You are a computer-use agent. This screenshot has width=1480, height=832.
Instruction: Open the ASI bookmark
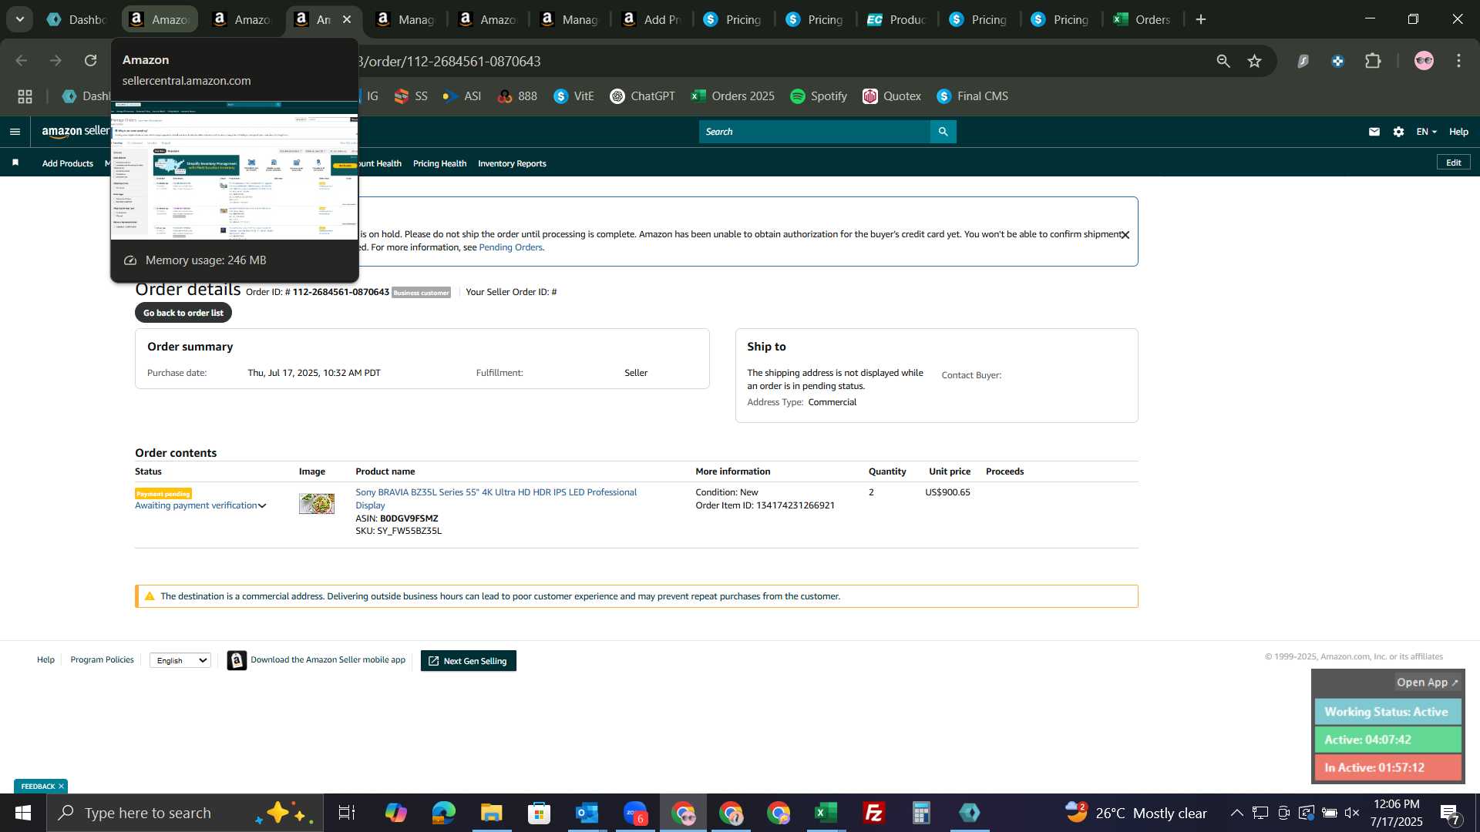[x=462, y=96]
